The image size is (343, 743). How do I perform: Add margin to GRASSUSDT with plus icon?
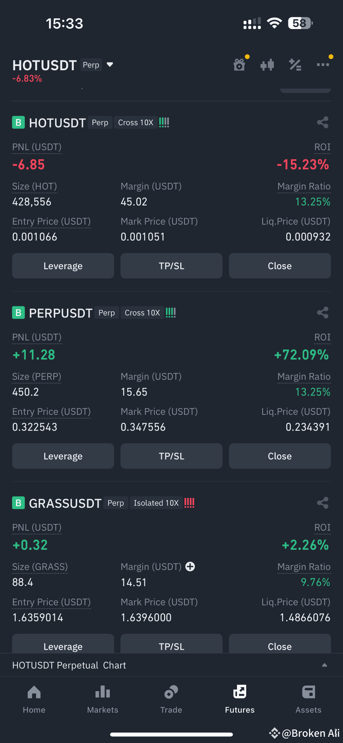click(190, 567)
